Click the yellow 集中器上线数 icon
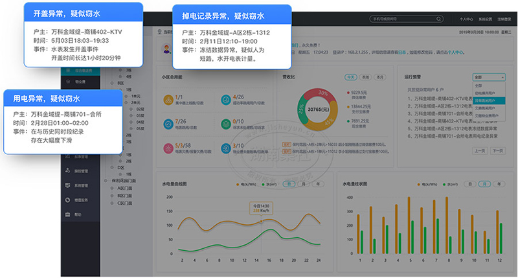Image resolution: width=518 pixels, height=278 pixels. 168,100
